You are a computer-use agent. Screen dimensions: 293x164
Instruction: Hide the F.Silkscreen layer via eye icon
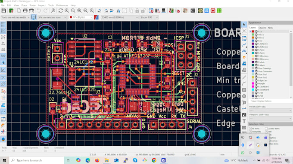[x=256, y=56]
